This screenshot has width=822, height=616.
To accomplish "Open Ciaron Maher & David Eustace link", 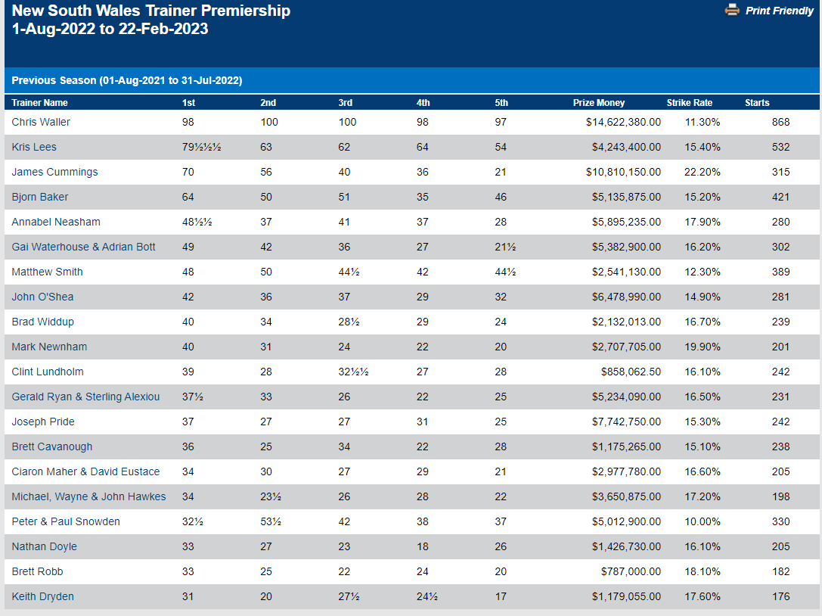I will click(x=85, y=471).
